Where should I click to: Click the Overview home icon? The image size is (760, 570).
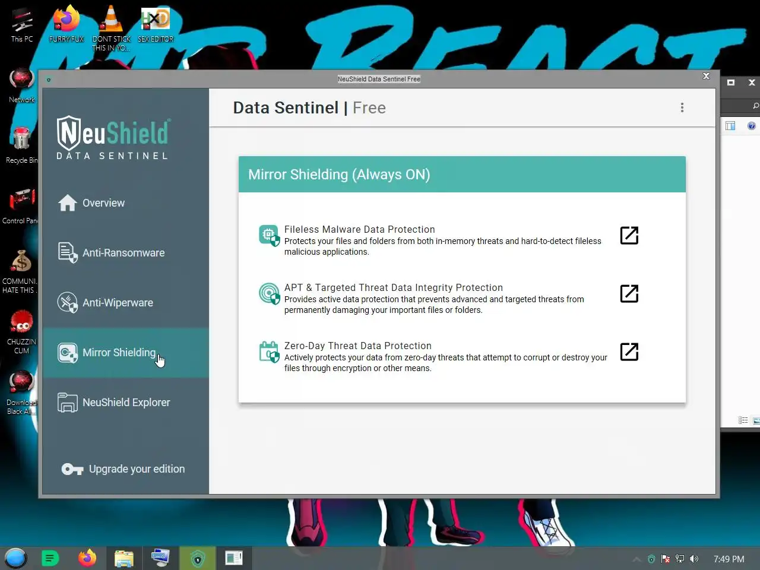pyautogui.click(x=68, y=203)
